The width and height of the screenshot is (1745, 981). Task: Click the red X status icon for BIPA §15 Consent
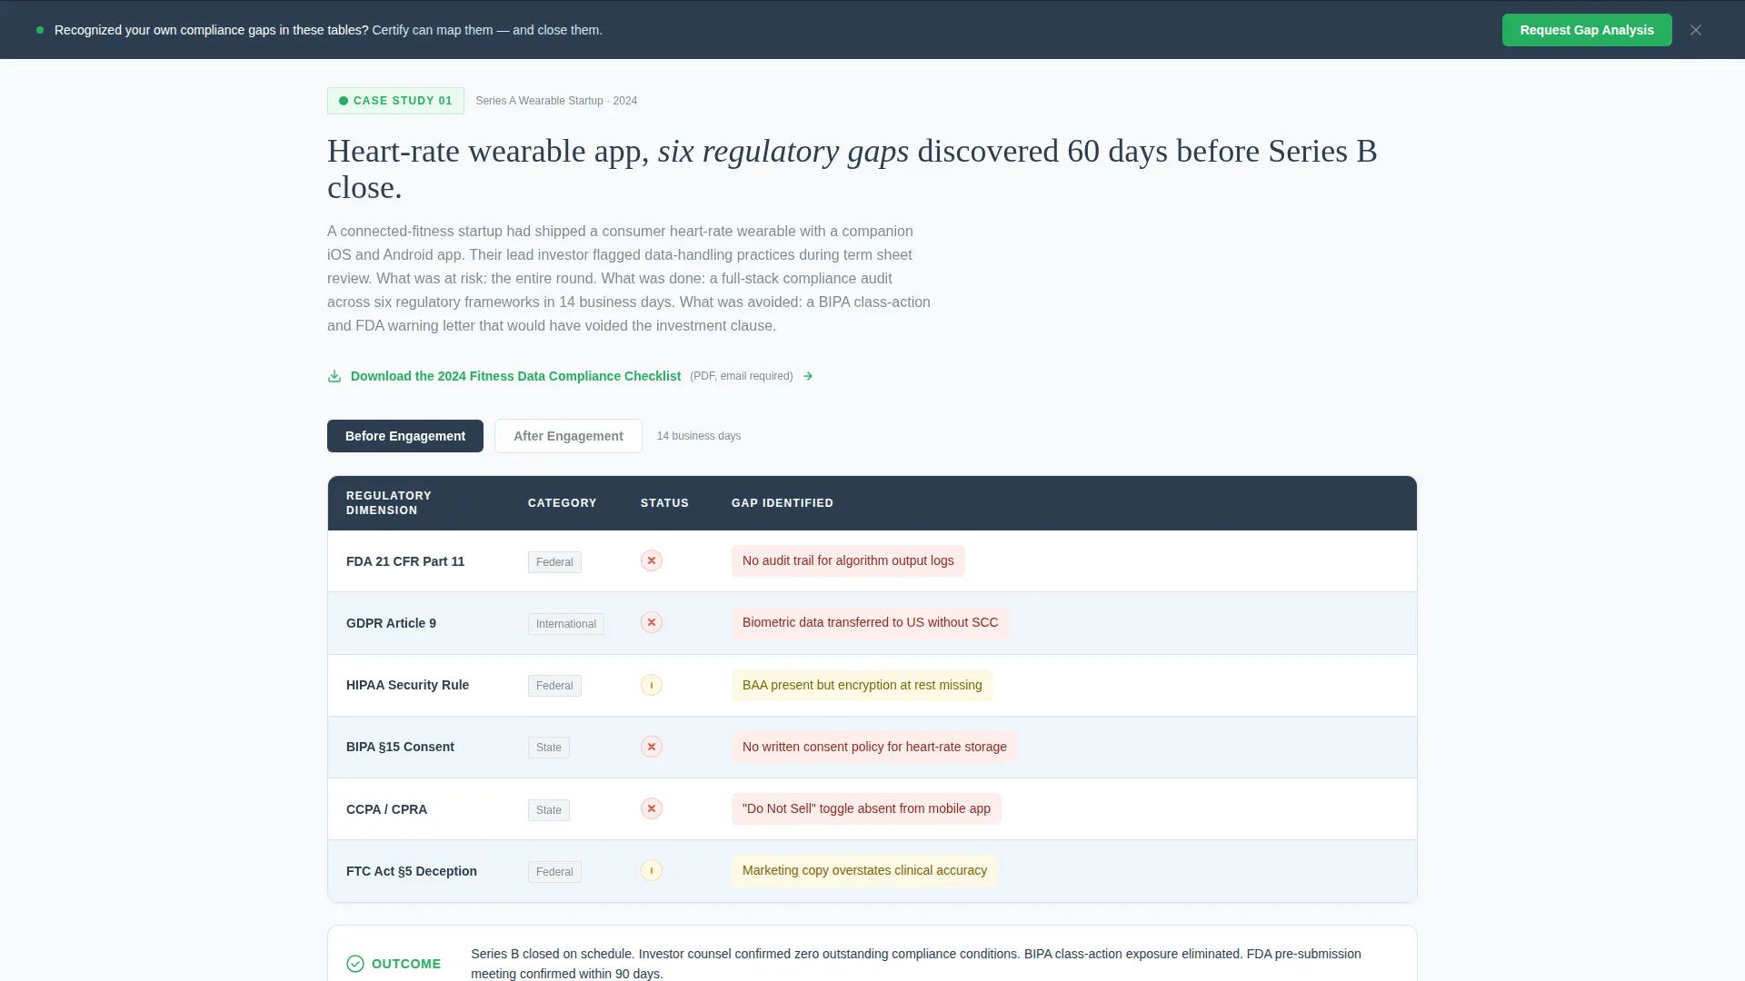point(652,747)
